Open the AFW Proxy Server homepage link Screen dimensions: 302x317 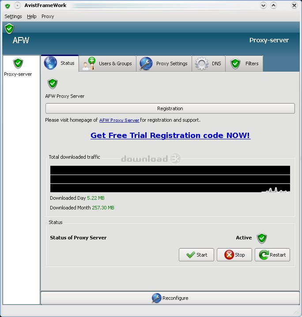[119, 120]
